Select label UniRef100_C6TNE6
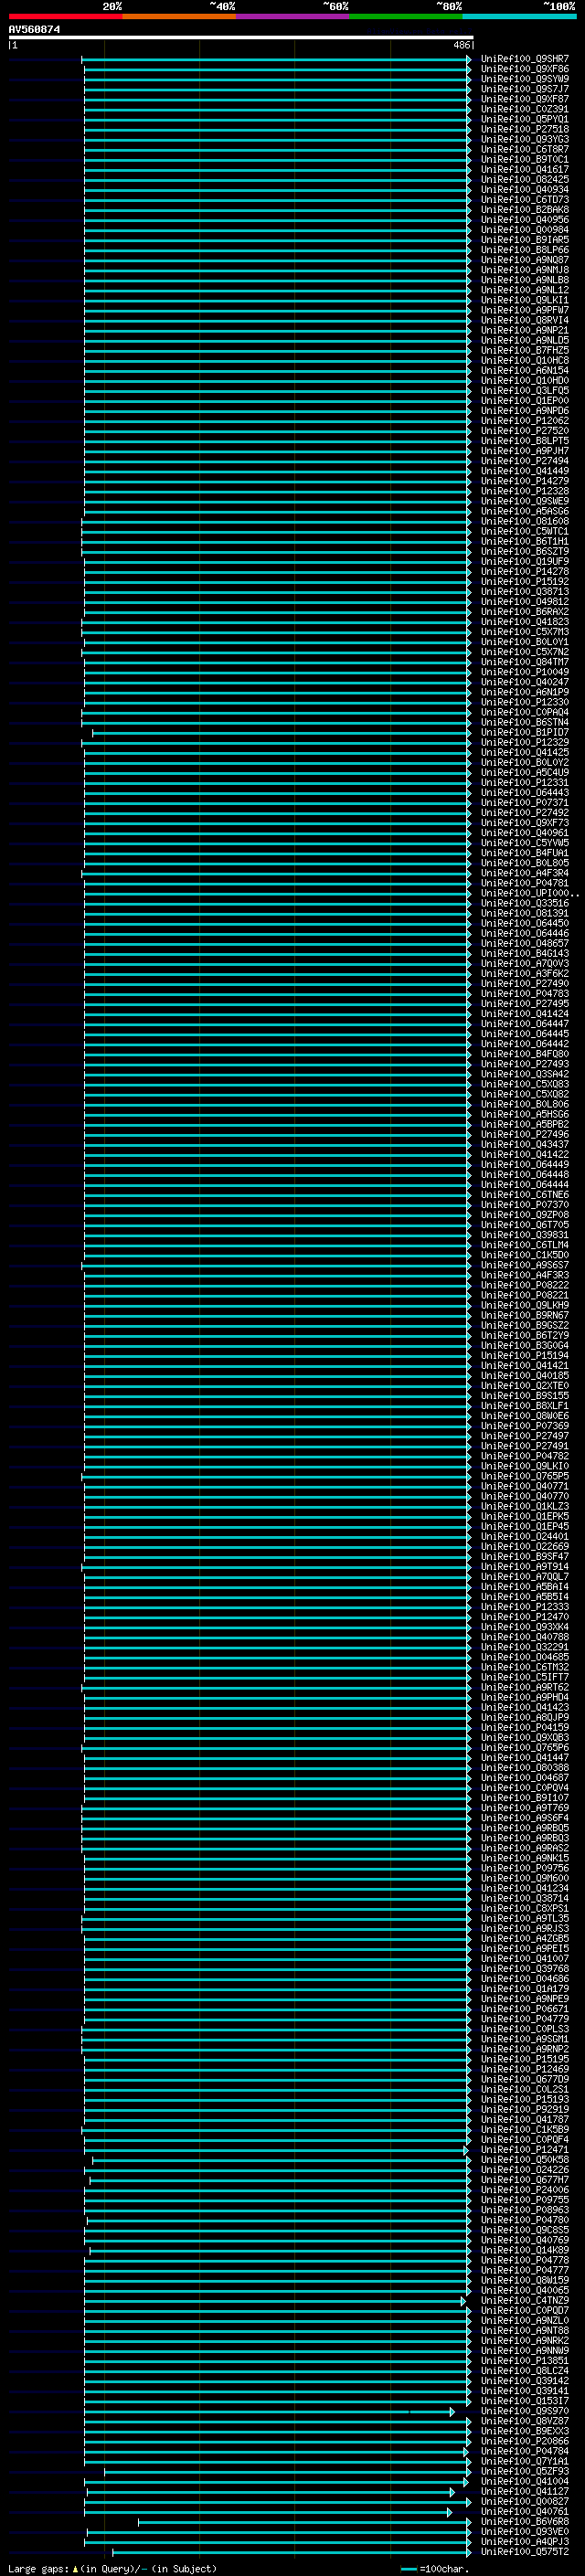 coord(525,1195)
